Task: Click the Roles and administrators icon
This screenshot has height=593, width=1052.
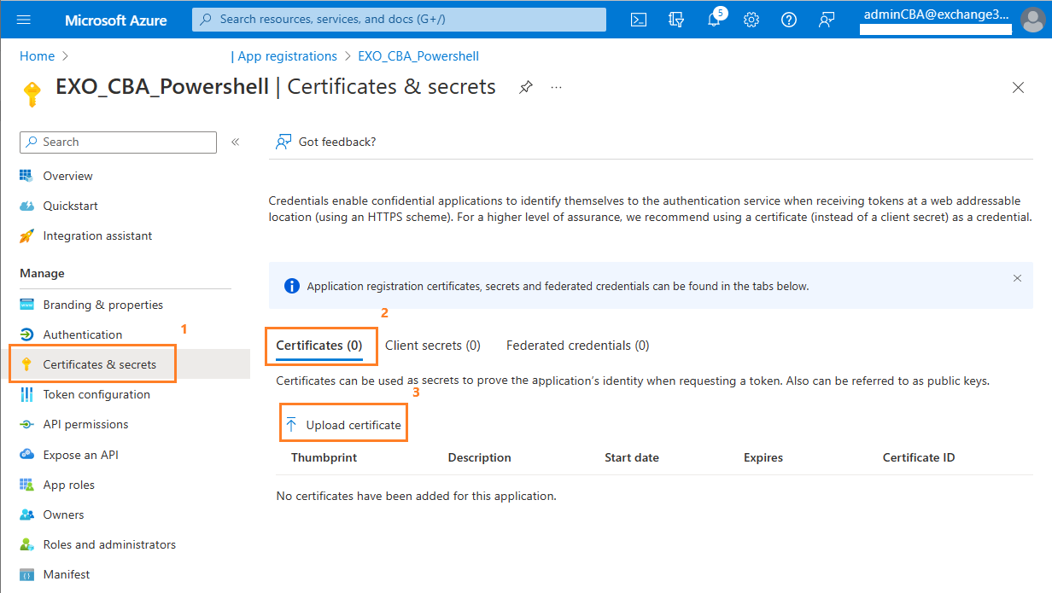Action: tap(26, 544)
